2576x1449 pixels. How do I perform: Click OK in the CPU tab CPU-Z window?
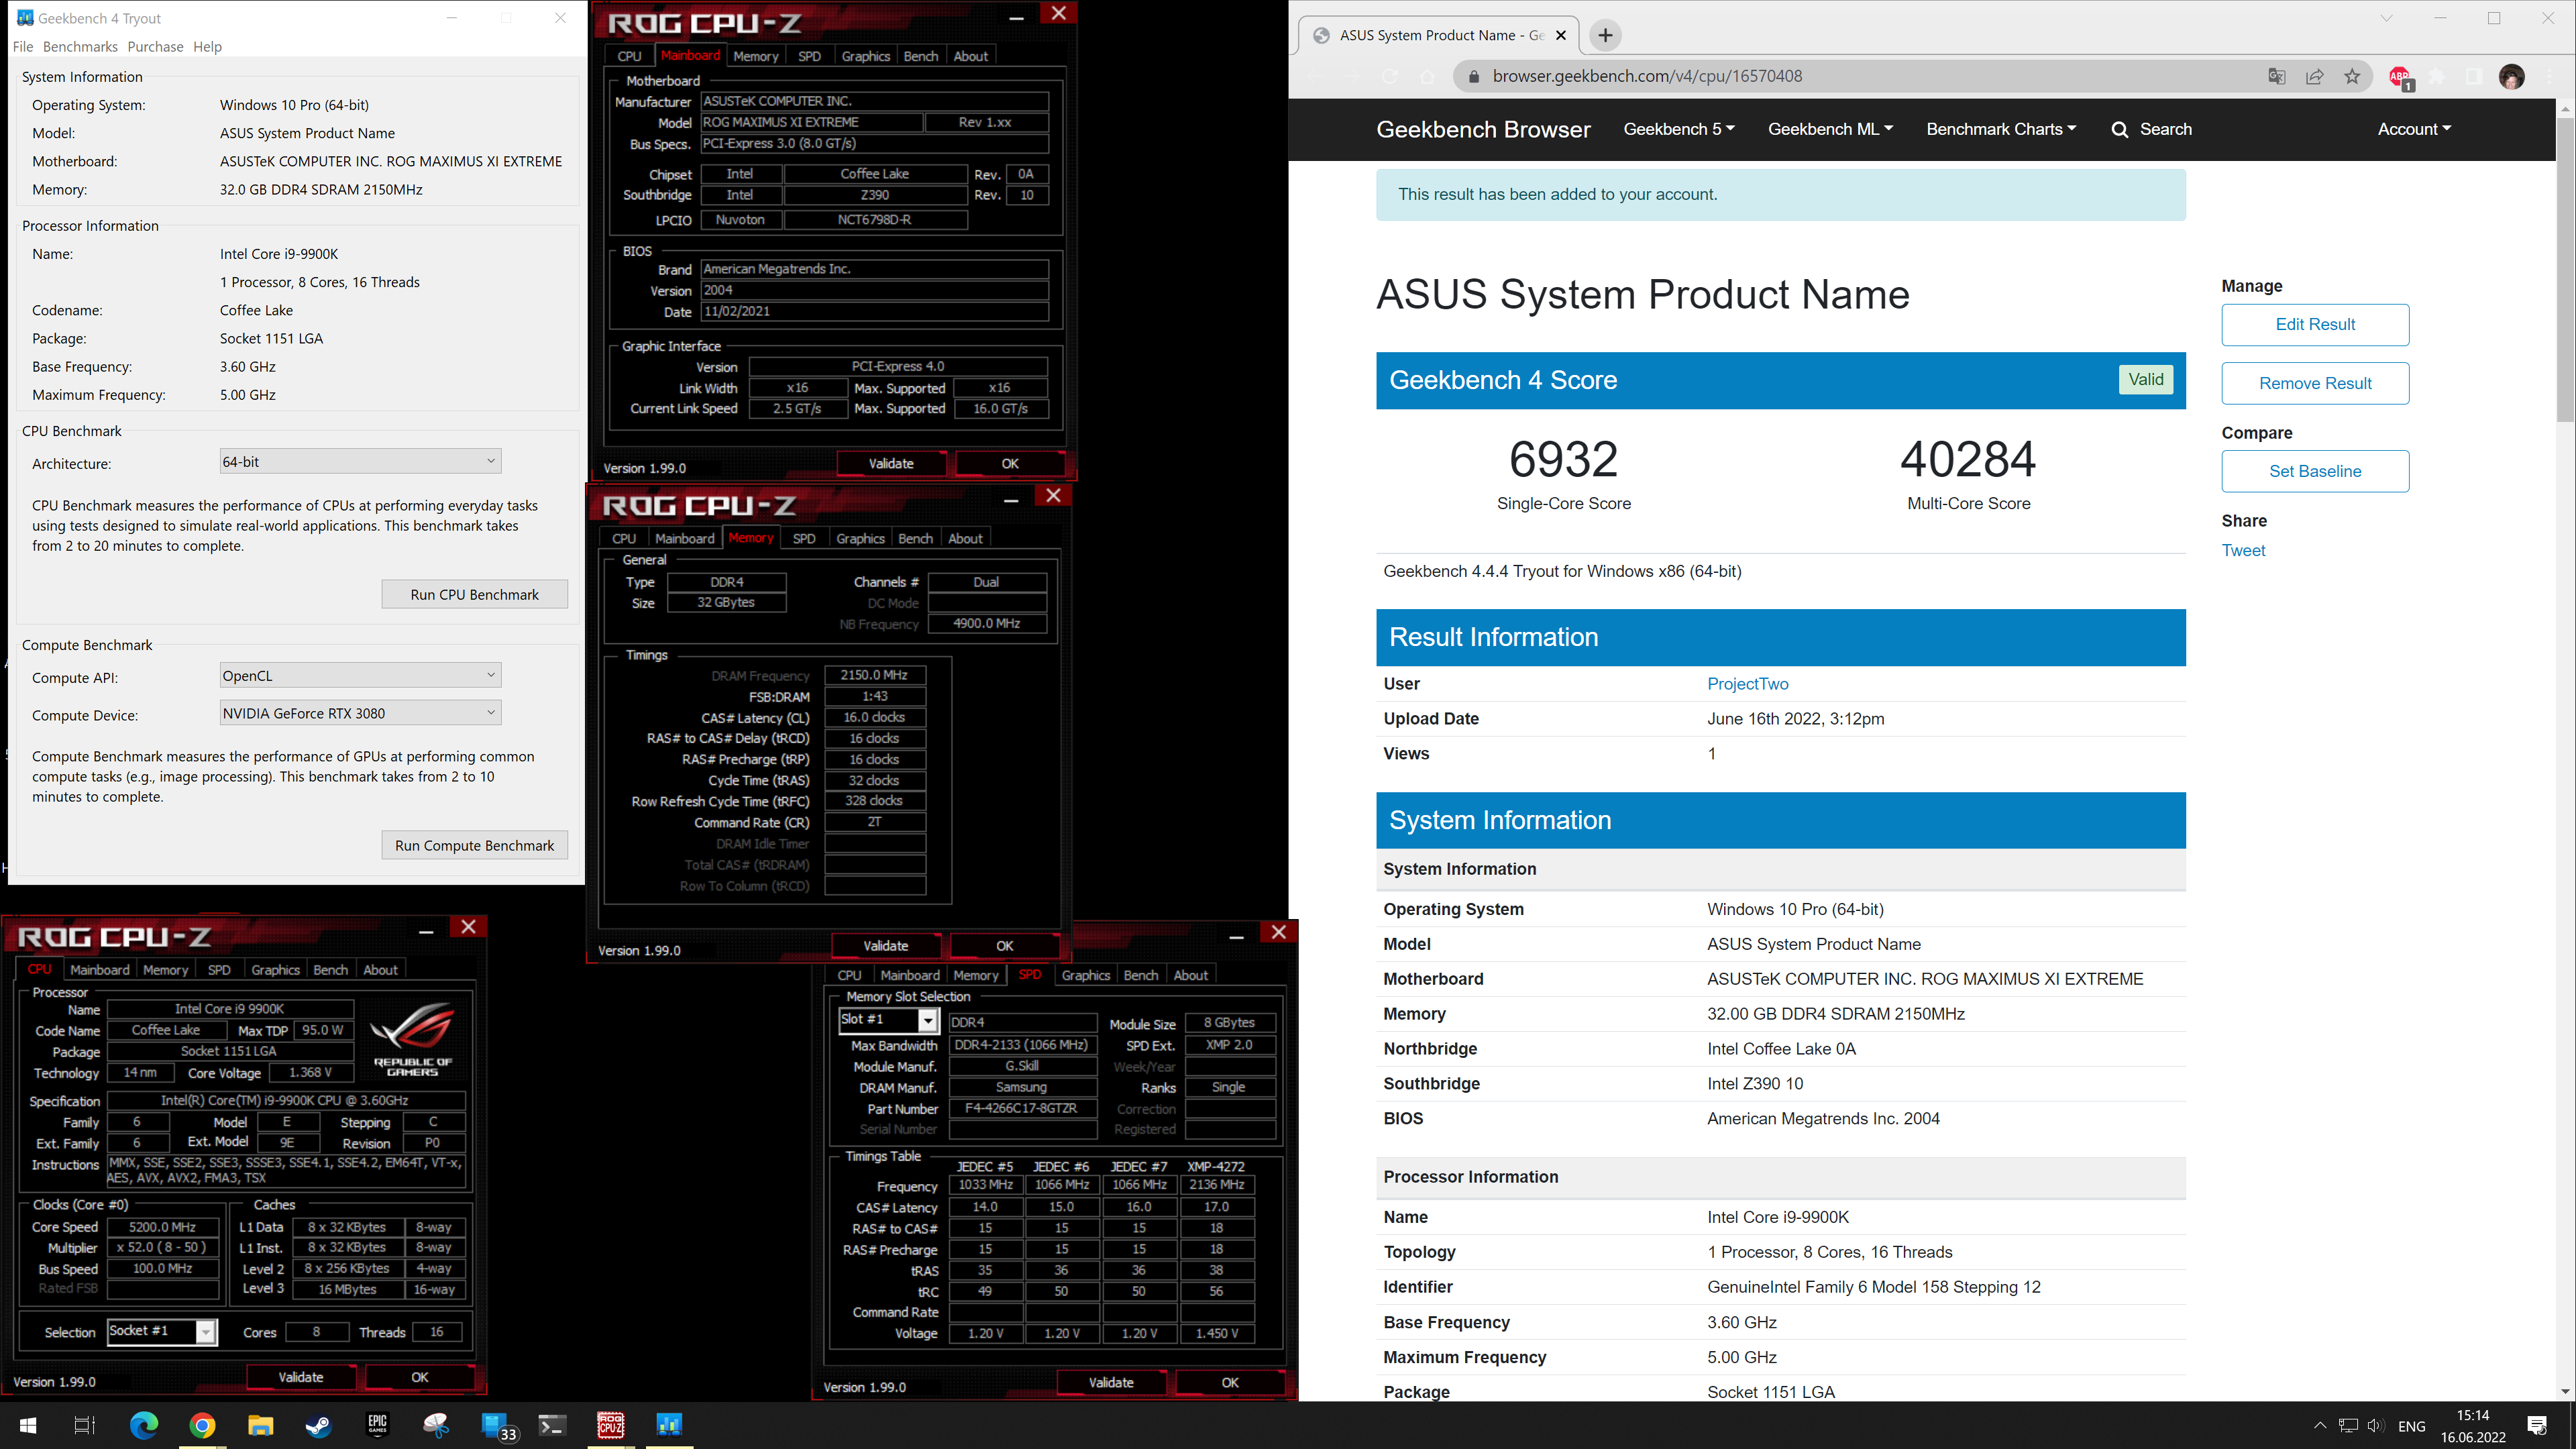coord(419,1377)
